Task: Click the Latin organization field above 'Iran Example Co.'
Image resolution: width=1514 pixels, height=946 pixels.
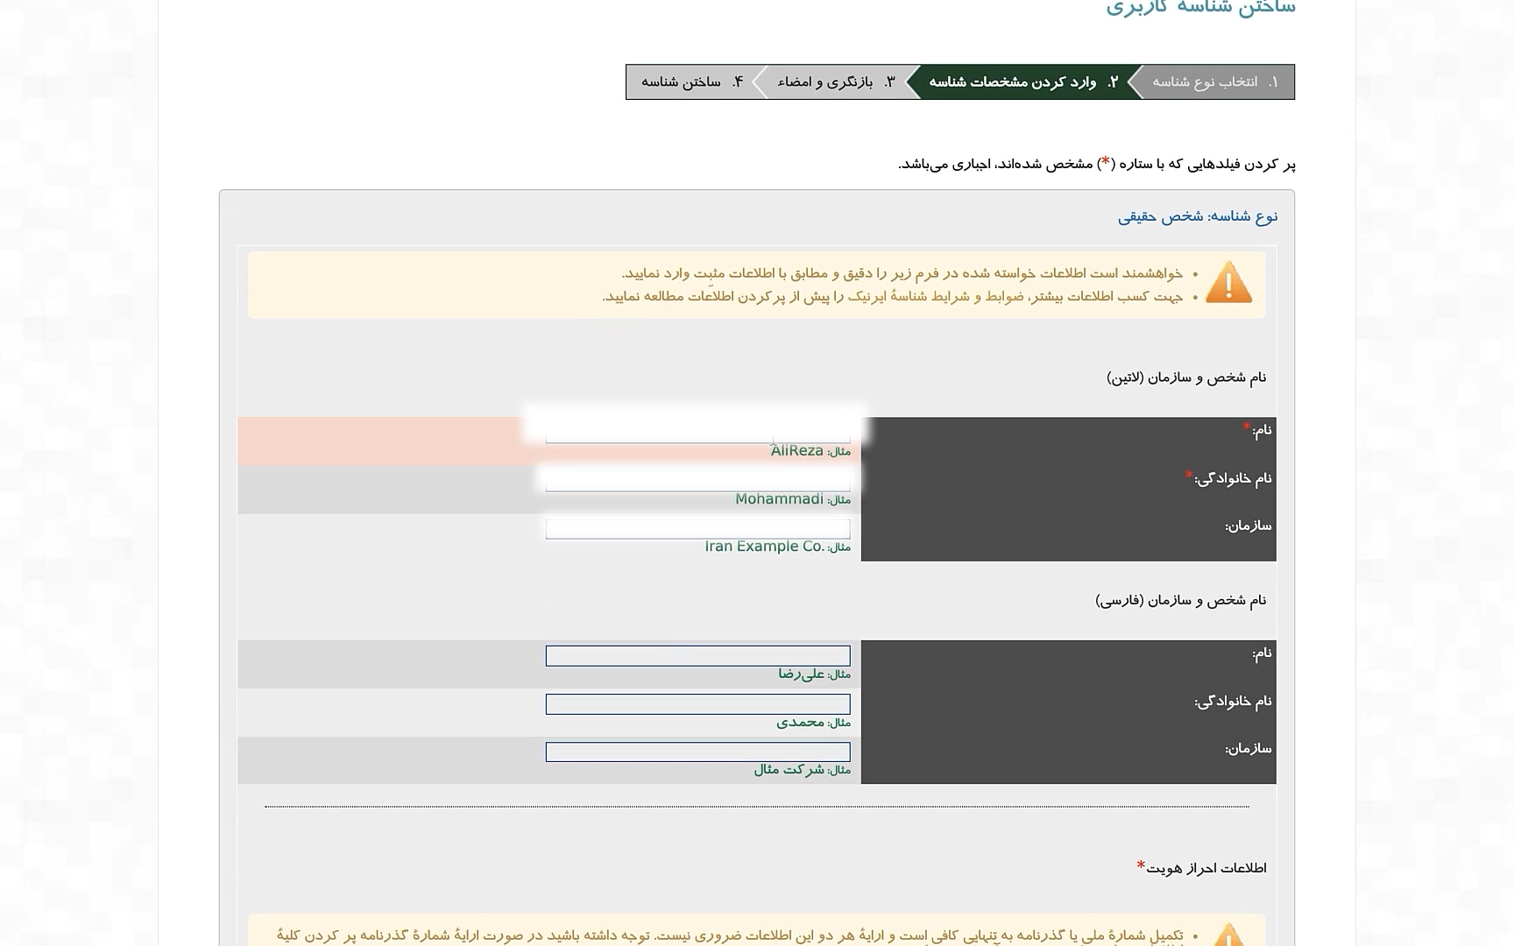Action: 697,529
